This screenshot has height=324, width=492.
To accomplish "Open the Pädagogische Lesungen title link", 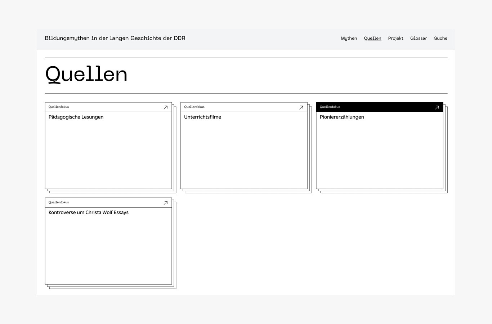I will [x=76, y=117].
